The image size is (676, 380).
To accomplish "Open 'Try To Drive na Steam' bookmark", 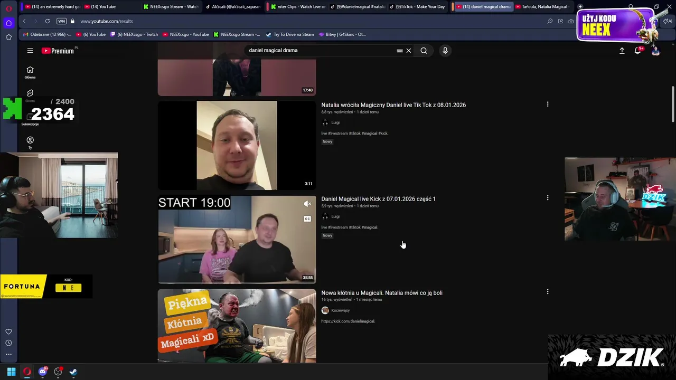I will pos(289,34).
